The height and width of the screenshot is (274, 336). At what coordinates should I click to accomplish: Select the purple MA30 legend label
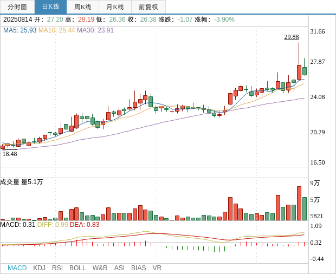coord(95,30)
